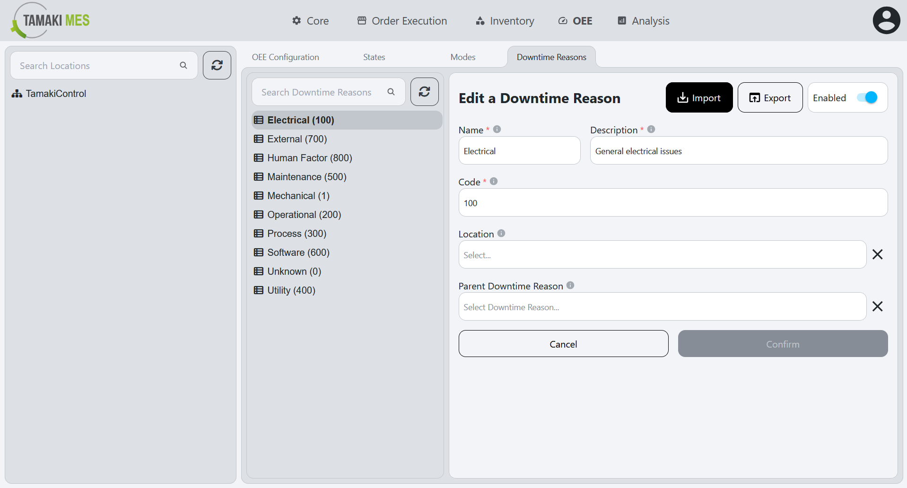The width and height of the screenshot is (907, 488).
Task: Open the Select Downtime Reason dropdown
Action: [662, 306]
